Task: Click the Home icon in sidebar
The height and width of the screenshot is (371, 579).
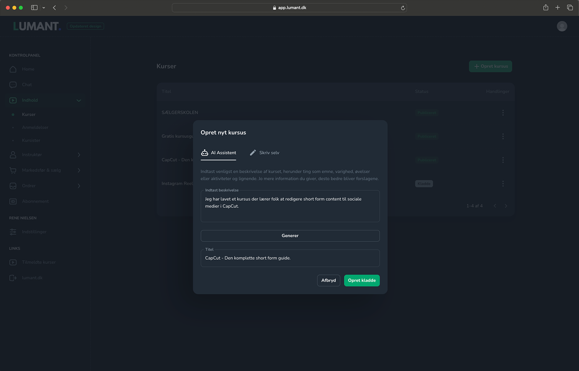Action: tap(13, 69)
